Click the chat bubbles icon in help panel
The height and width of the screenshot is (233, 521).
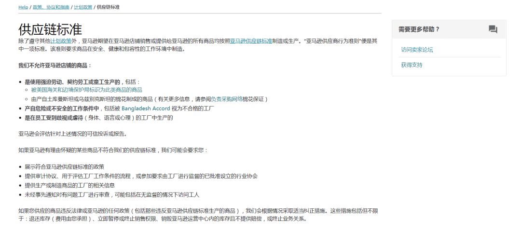pos(493,29)
